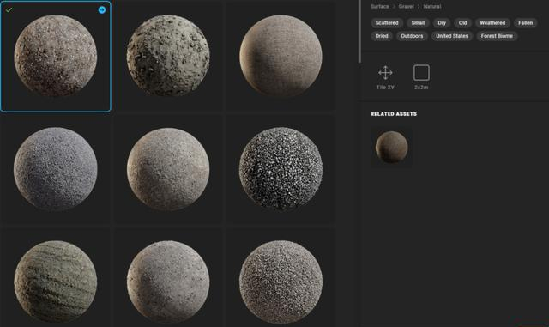The height and width of the screenshot is (327, 549).
Task: Open the Natural breadcrumb category
Action: (x=432, y=6)
